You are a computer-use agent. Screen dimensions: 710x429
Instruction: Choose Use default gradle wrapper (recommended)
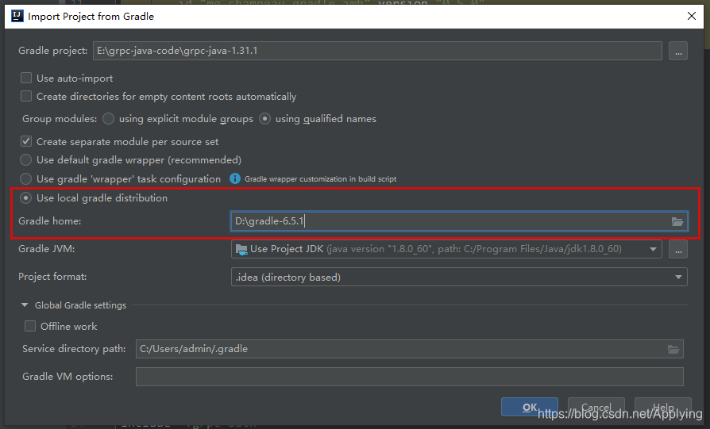point(25,160)
